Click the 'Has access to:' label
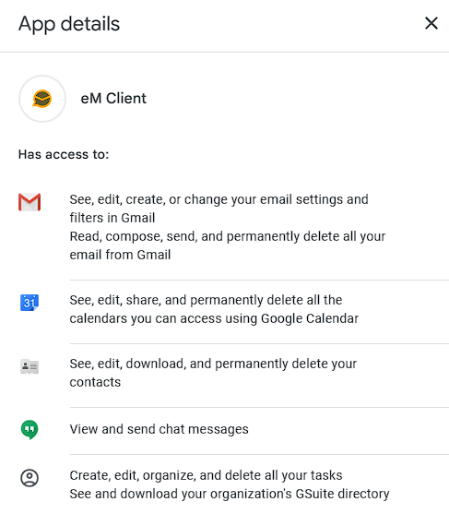The width and height of the screenshot is (449, 514). click(x=64, y=154)
